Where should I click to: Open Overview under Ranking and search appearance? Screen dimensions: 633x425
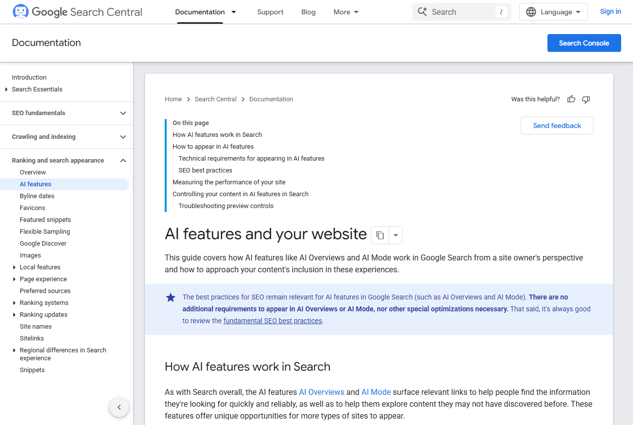pyautogui.click(x=33, y=172)
